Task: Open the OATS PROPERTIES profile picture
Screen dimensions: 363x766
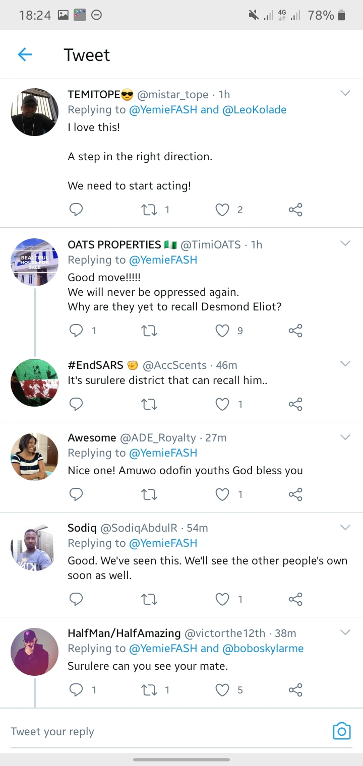Action: click(x=35, y=262)
